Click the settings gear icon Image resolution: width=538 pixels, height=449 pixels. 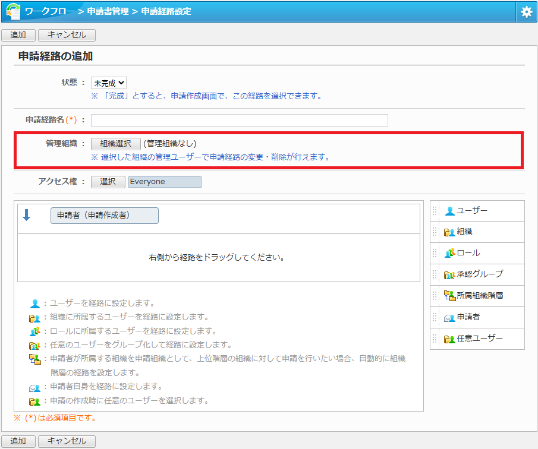[x=526, y=12]
